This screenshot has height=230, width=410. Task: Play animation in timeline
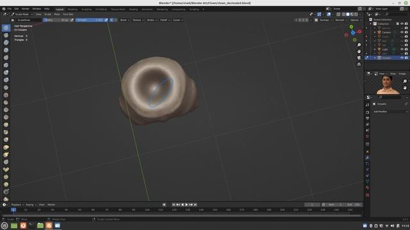pos(186,204)
